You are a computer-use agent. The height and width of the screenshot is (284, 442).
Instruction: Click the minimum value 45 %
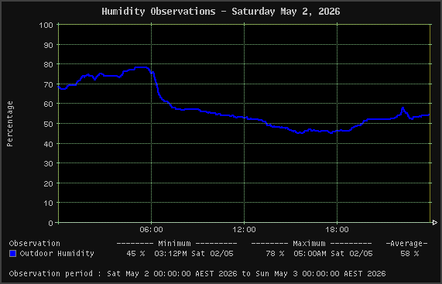pyautogui.click(x=135, y=254)
